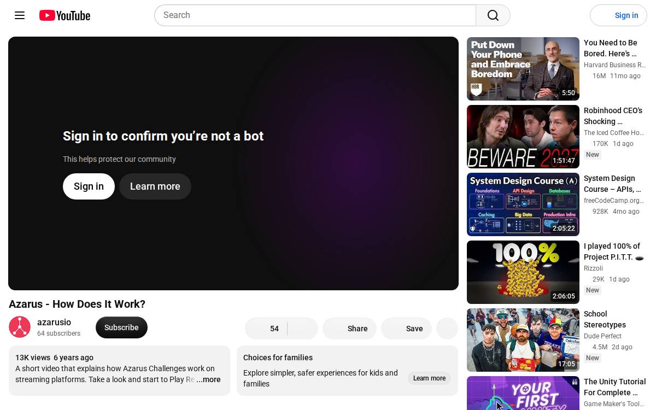Open "Robinhood CEO's Shocking" title
656x410 pixels.
click(x=613, y=116)
